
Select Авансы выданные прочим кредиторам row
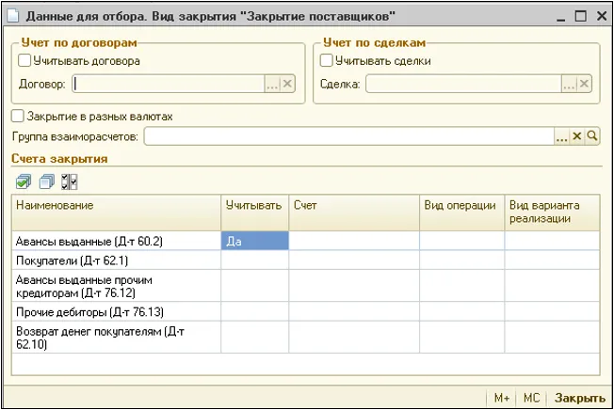click(x=306, y=286)
